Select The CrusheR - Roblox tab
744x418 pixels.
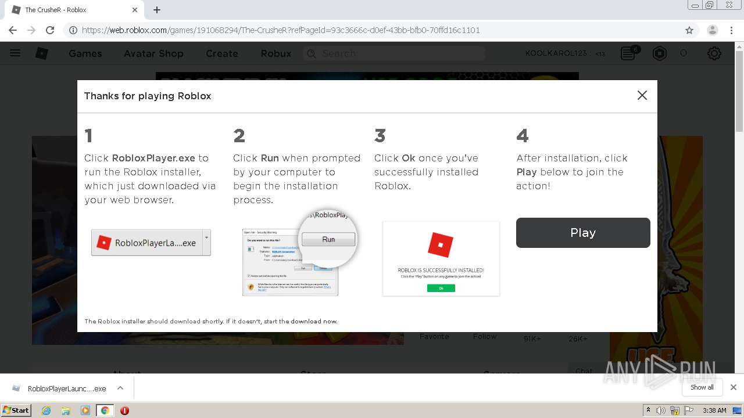coord(74,10)
